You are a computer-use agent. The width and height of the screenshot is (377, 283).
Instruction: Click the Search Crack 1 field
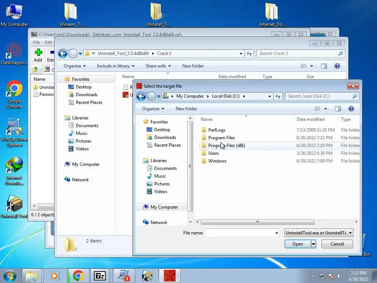[x=300, y=53]
